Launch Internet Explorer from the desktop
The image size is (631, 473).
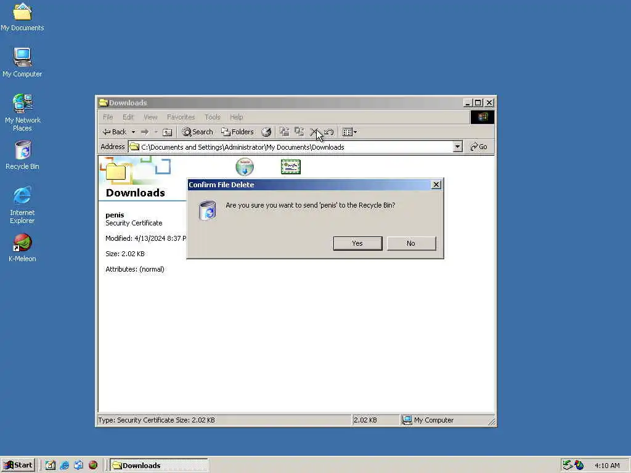23,205
